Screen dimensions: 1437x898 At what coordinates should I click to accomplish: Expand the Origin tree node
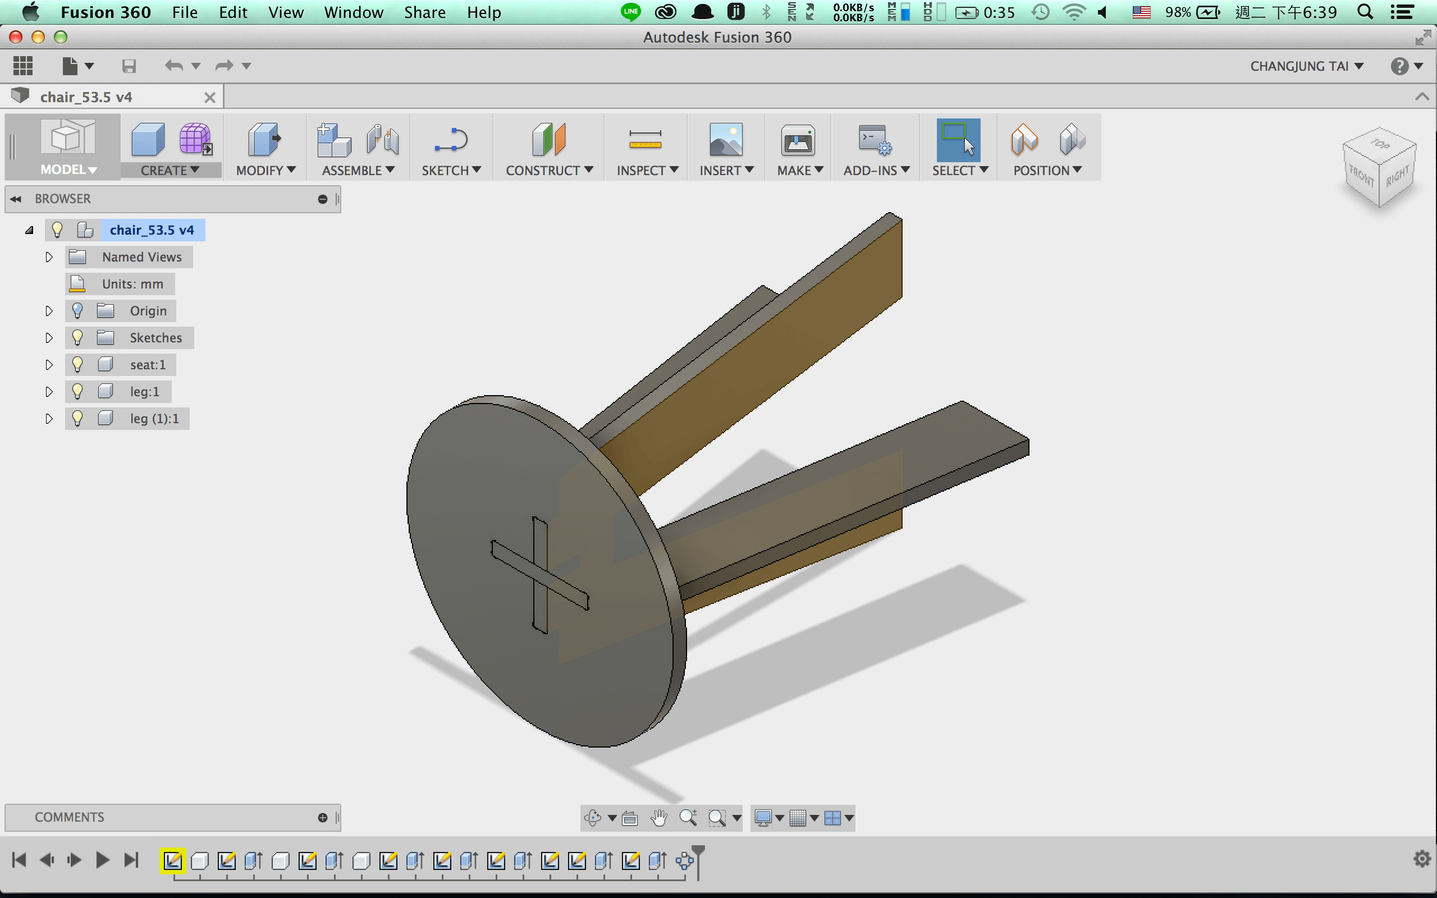[x=49, y=310]
